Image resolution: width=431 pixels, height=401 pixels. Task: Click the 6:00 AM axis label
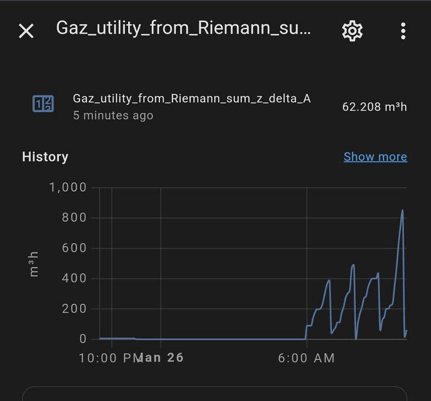tap(306, 358)
